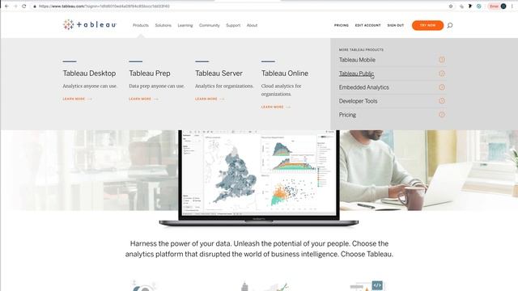518x291 pixels.
Task: Open the About menu
Action: pyautogui.click(x=252, y=25)
